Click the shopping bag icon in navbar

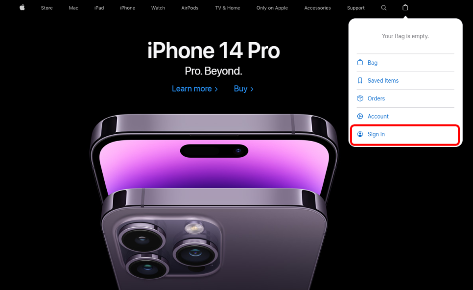point(405,7)
